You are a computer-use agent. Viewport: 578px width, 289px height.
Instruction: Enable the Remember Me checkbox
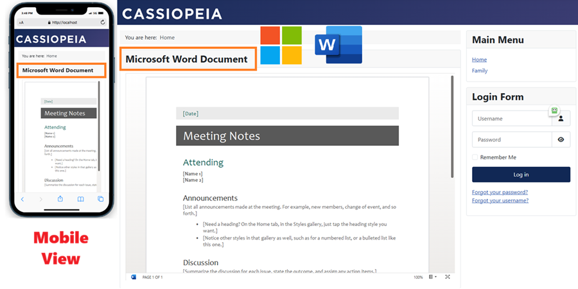475,157
